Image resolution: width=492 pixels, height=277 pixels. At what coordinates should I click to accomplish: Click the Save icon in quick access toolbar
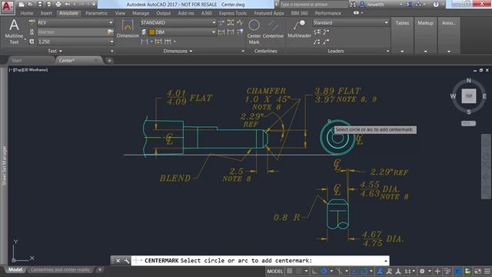point(40,5)
